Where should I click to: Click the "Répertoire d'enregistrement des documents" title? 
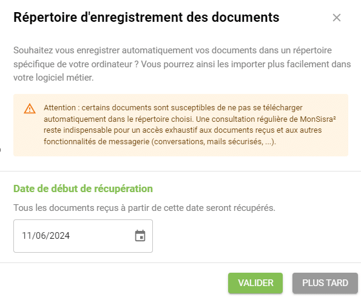click(146, 17)
